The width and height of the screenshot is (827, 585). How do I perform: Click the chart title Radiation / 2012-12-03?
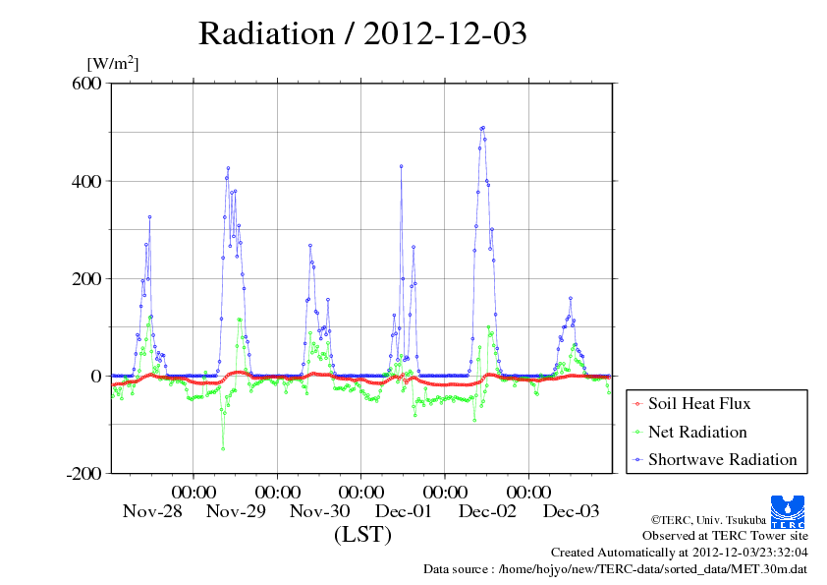362,33
